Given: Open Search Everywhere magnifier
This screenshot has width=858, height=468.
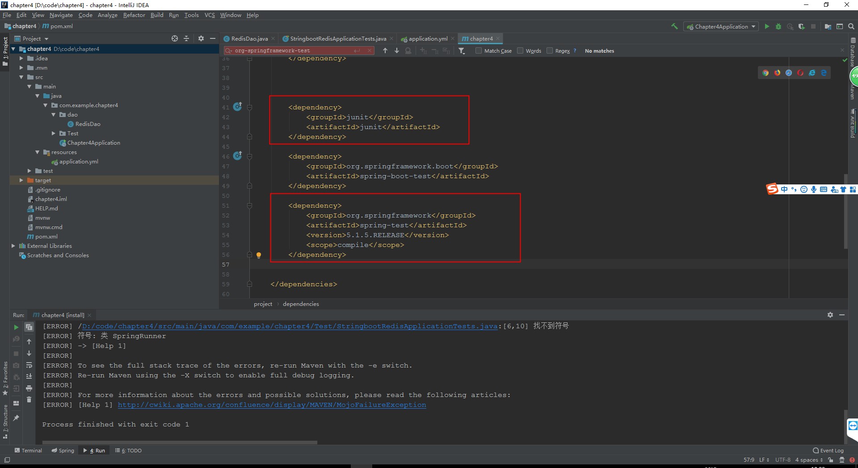Looking at the screenshot, I should tap(850, 26).
